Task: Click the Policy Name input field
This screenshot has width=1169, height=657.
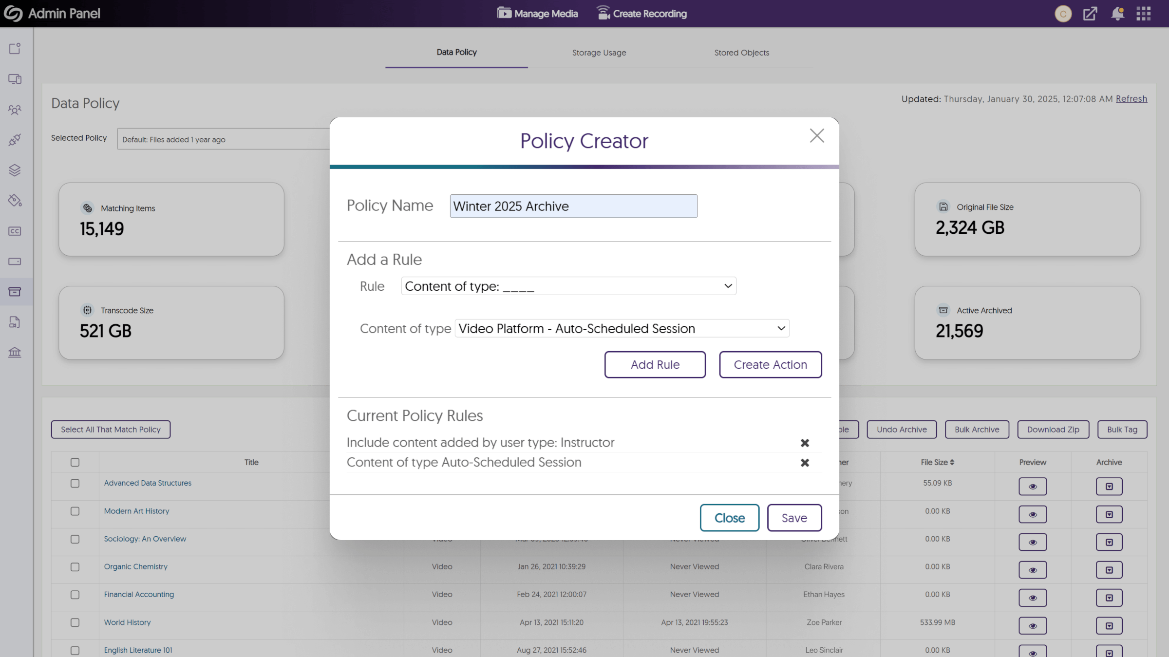Action: click(573, 206)
